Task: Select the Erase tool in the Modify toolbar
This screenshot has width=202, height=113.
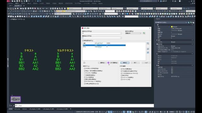Action: point(9,14)
